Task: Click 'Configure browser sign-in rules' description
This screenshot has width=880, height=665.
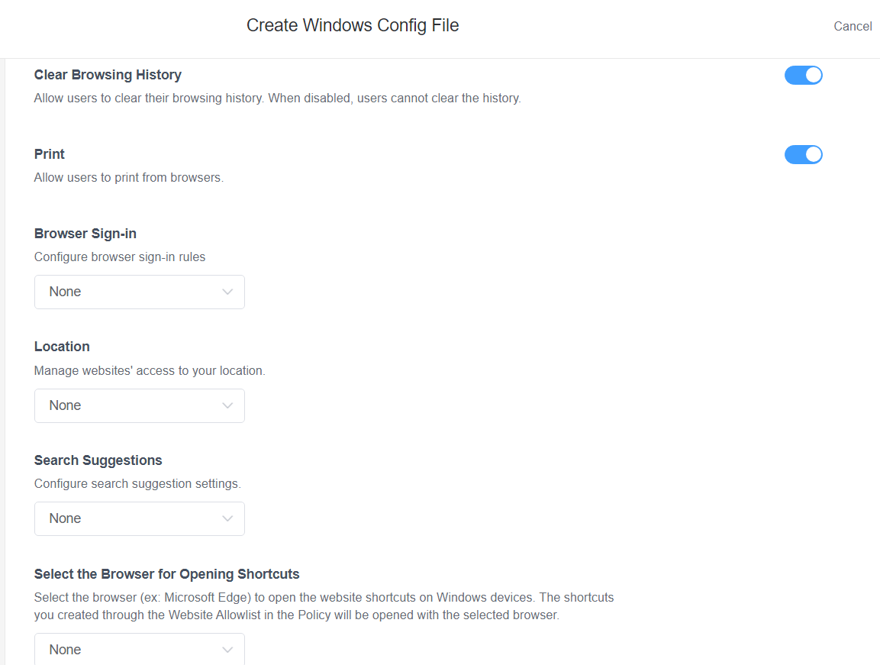Action: (x=120, y=257)
